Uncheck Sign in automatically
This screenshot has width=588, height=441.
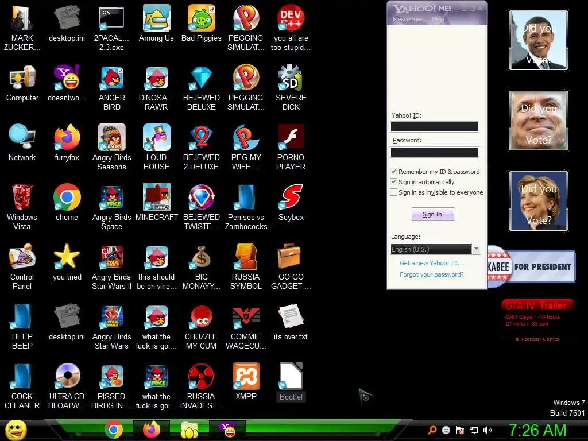point(394,182)
